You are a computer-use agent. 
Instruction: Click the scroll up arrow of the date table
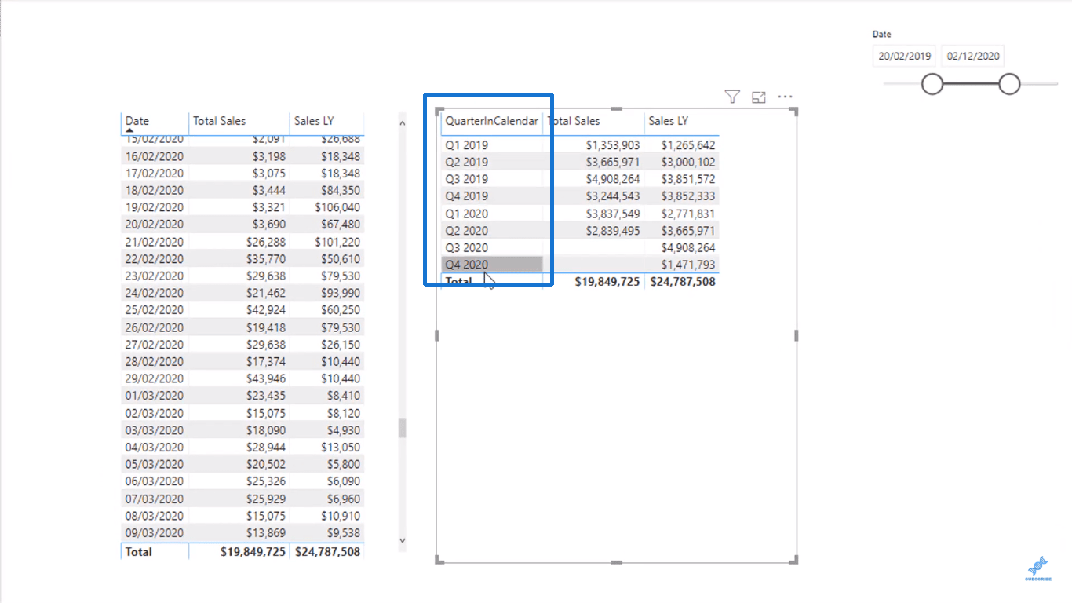click(x=403, y=122)
